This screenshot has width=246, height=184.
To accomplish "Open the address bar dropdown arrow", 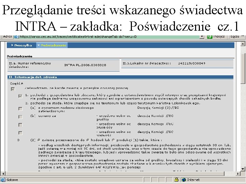I will coord(202,37).
